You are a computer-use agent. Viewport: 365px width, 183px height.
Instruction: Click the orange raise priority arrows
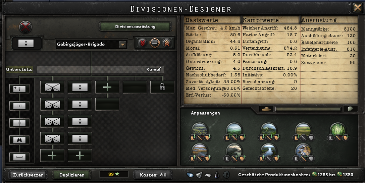pyautogui.click(x=166, y=43)
